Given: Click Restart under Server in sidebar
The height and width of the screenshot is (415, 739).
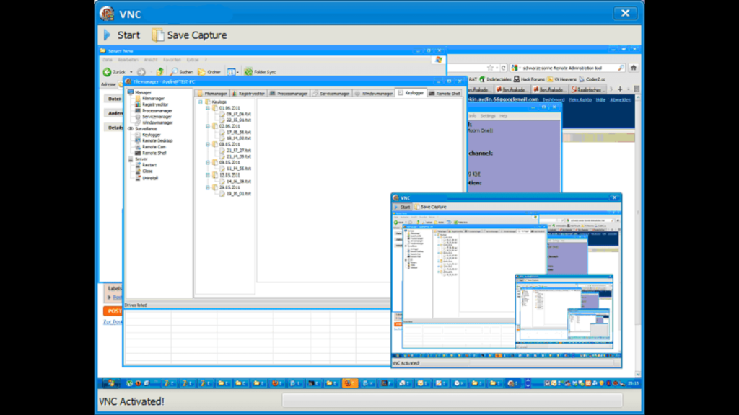Looking at the screenshot, I should (x=149, y=165).
